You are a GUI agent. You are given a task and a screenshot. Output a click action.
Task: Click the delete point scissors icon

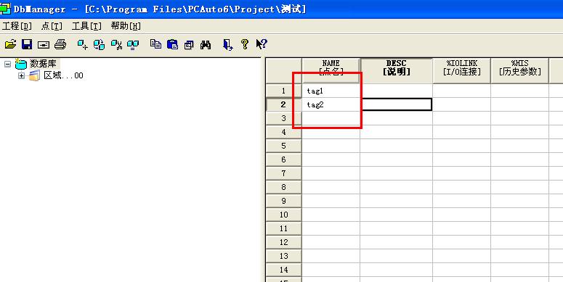point(116,44)
